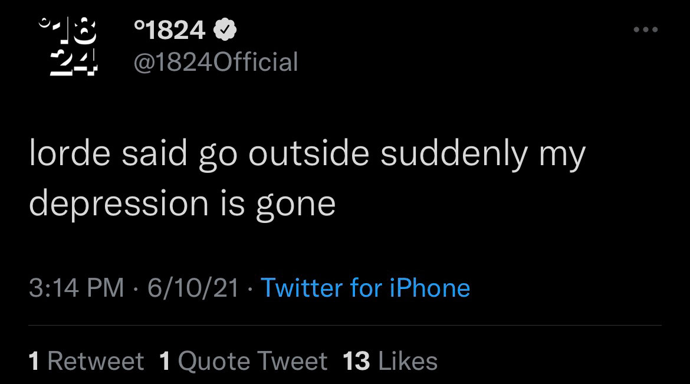
Task: Click the 3:14 PM timestamp
Action: 77,288
